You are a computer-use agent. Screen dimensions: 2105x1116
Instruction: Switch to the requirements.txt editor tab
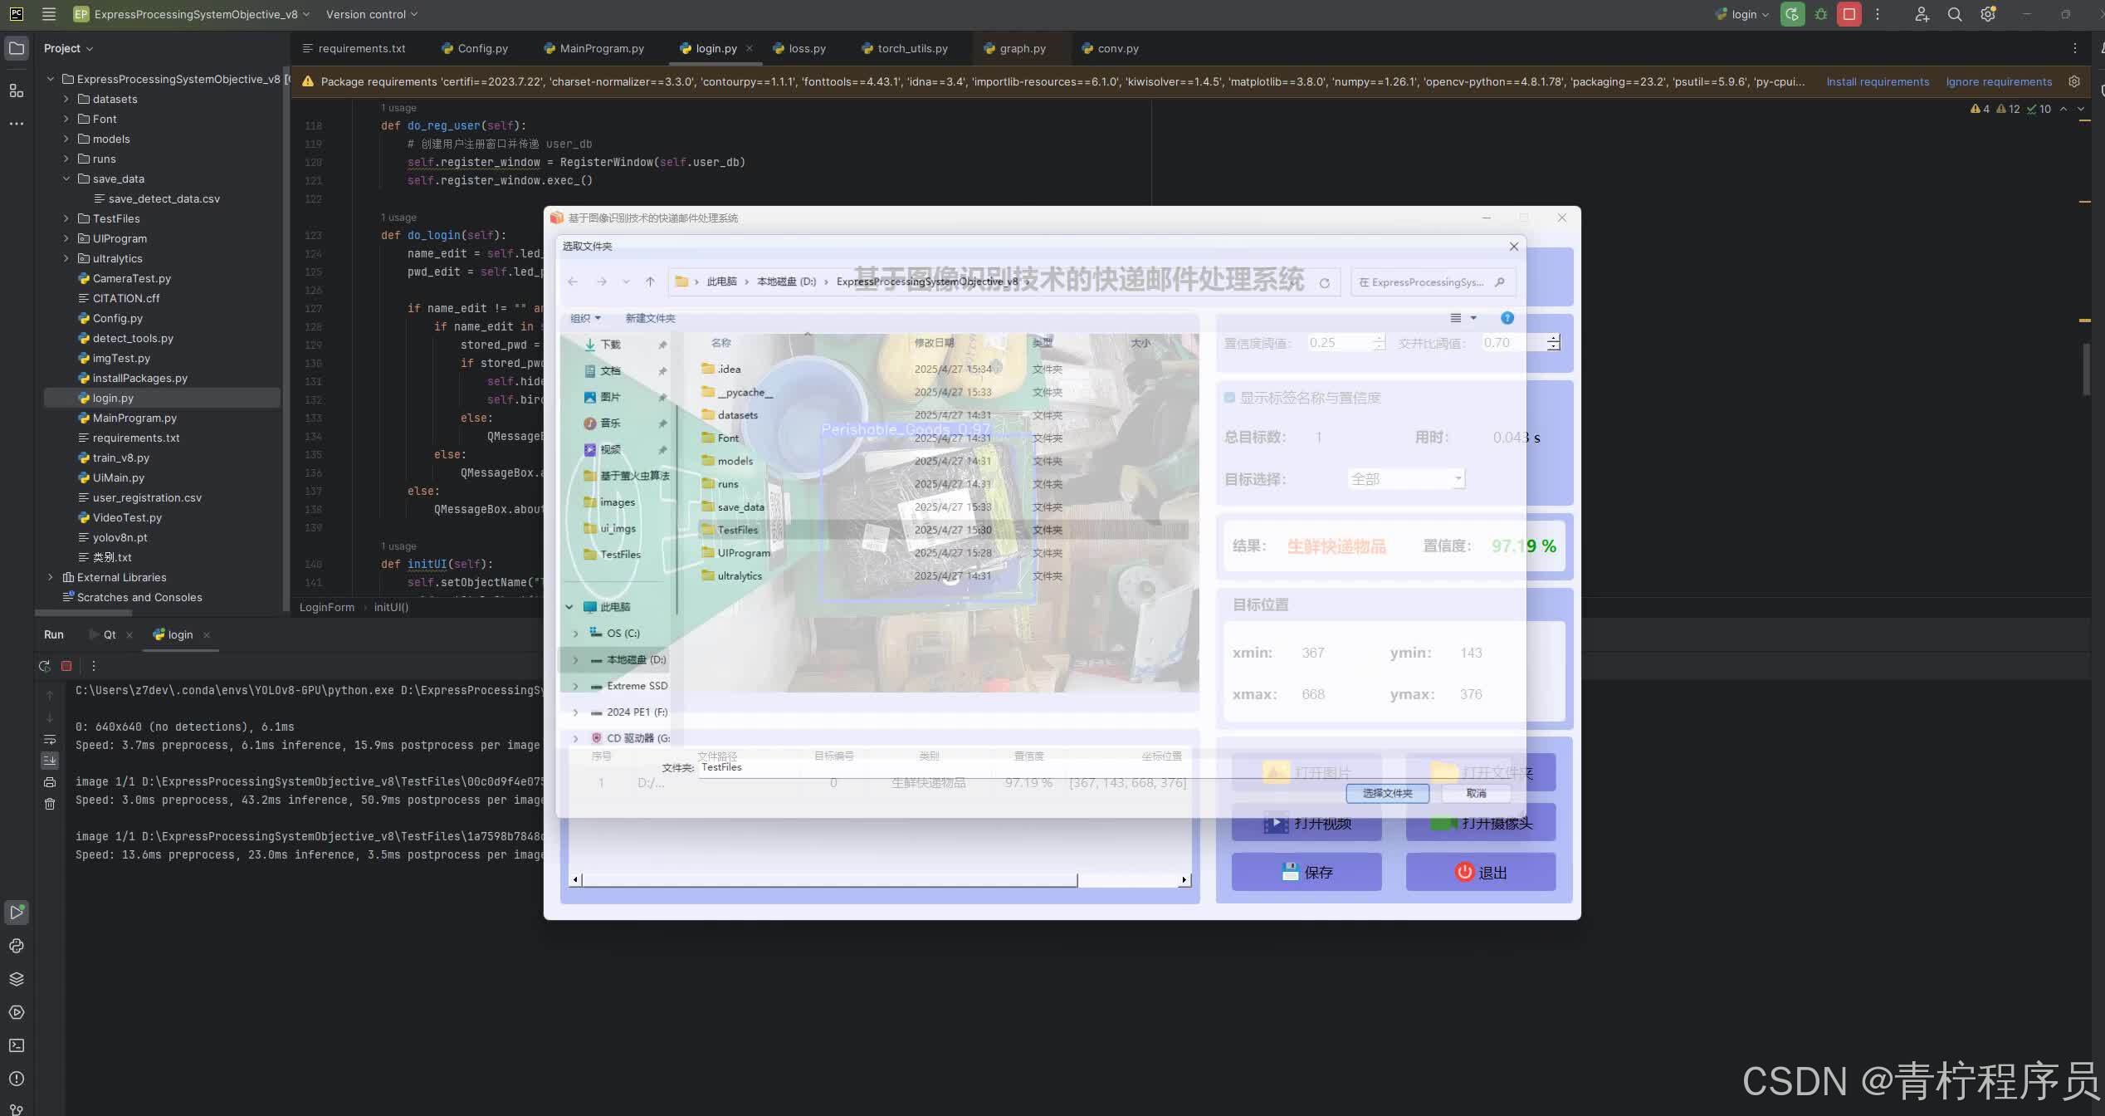[x=354, y=48]
